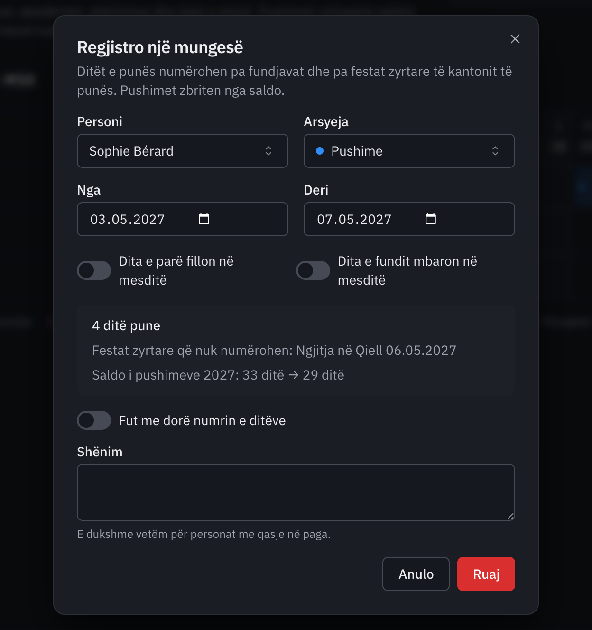Focus the Shënim note text area
The image size is (592, 630).
(x=296, y=492)
